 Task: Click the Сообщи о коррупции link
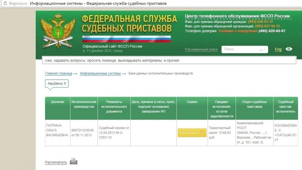point(238,31)
